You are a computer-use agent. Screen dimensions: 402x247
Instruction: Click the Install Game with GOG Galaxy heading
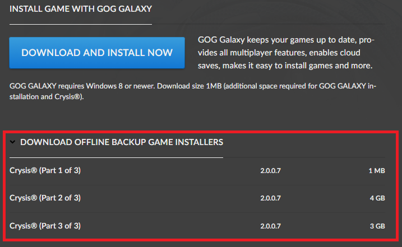[x=81, y=9]
